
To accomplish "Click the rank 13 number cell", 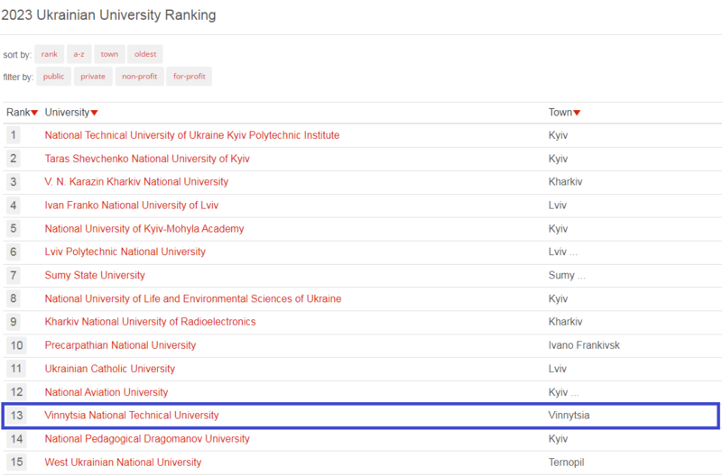I will (x=14, y=416).
